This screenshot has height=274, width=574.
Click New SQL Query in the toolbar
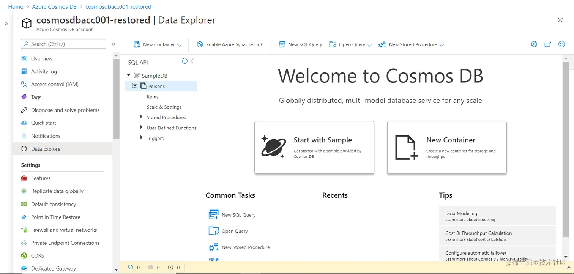point(300,44)
